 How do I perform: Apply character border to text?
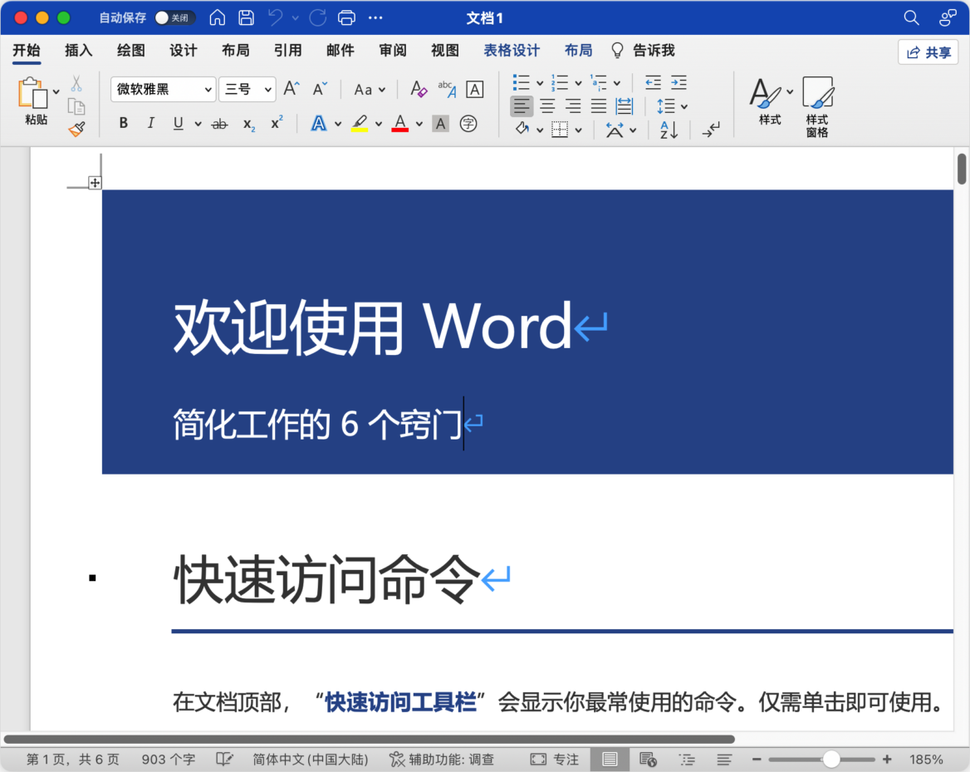474,89
